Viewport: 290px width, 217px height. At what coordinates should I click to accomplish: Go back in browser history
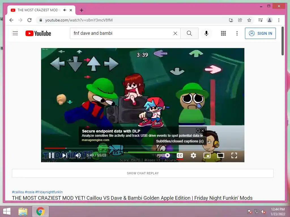click(11, 20)
